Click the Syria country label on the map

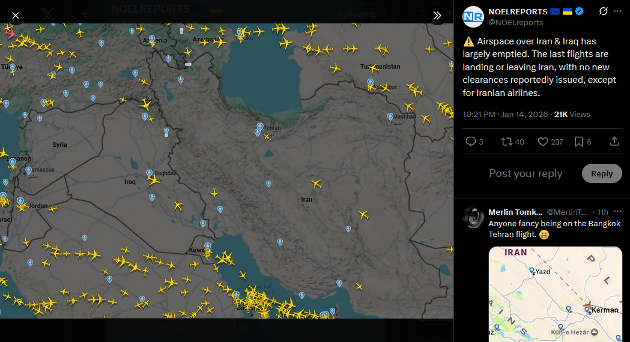tap(59, 145)
